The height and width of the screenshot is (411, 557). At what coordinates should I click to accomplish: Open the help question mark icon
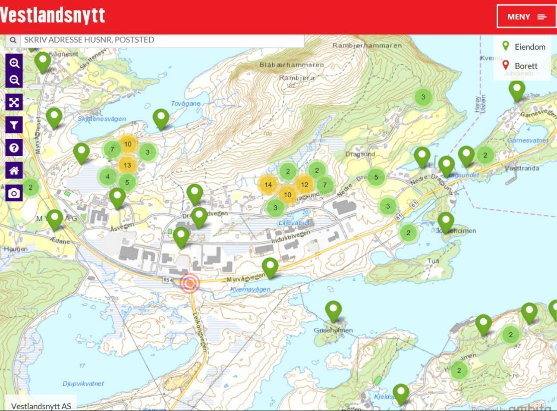(x=14, y=148)
